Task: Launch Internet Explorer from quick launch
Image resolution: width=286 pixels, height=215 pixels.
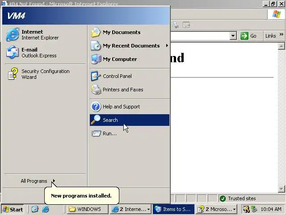Action: 46,209
